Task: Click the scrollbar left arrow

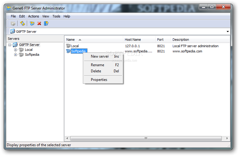Action: pyautogui.click(x=67, y=138)
